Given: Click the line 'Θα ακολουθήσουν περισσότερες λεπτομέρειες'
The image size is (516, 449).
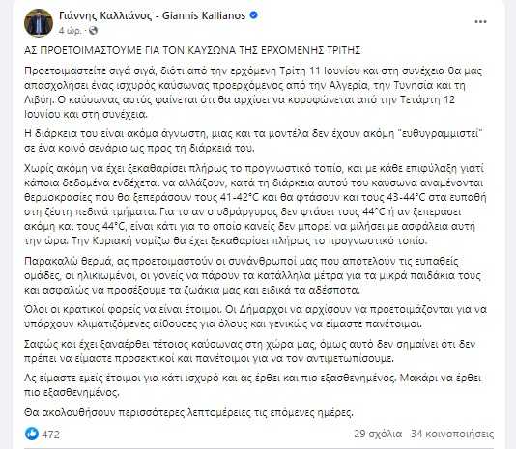Looking at the screenshot, I should click(x=188, y=412).
